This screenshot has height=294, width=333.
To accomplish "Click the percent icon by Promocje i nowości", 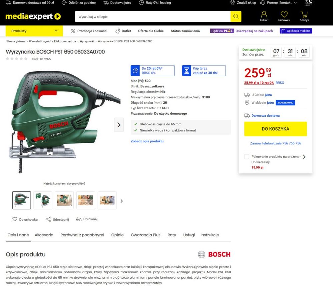I will click(x=73, y=31).
